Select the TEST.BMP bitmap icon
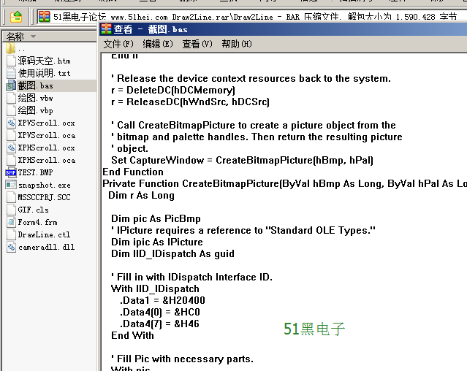467x371 pixels. (11, 172)
